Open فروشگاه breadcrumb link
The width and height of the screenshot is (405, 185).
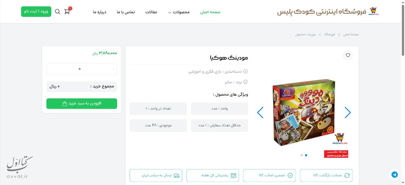coord(329,34)
